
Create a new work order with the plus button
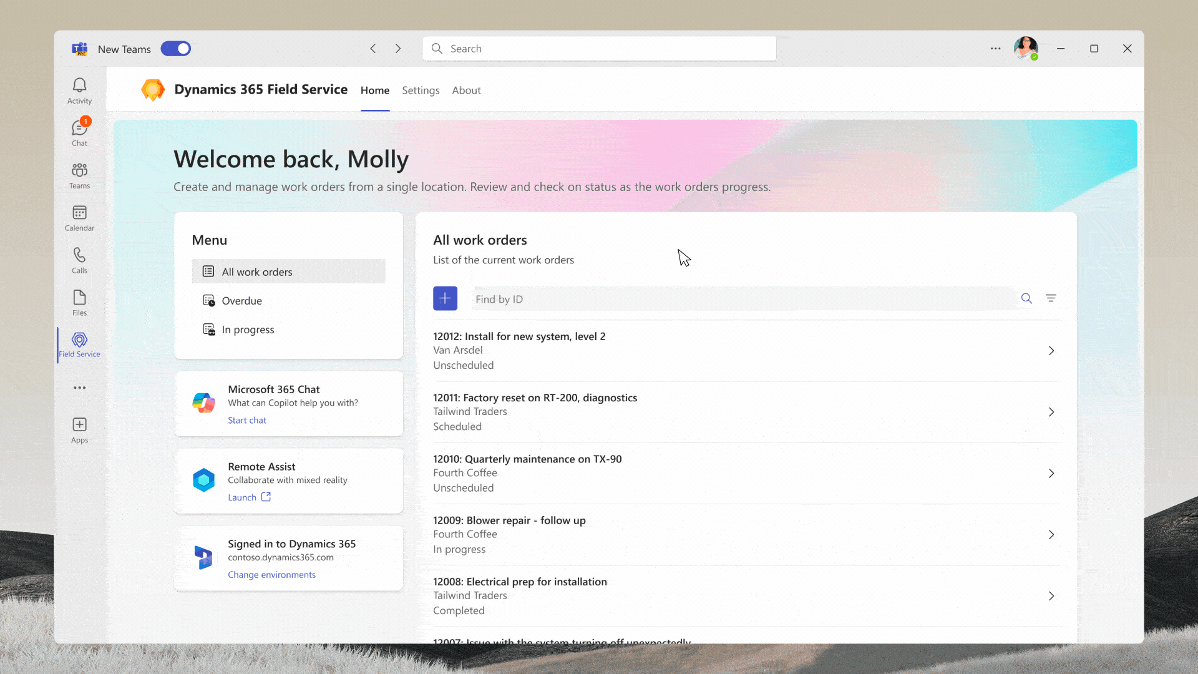click(445, 298)
